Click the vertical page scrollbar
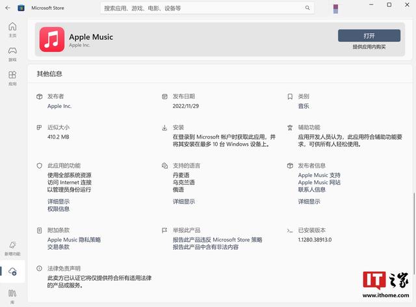Screen dimensions: 416x307 pyautogui.click(x=414, y=233)
